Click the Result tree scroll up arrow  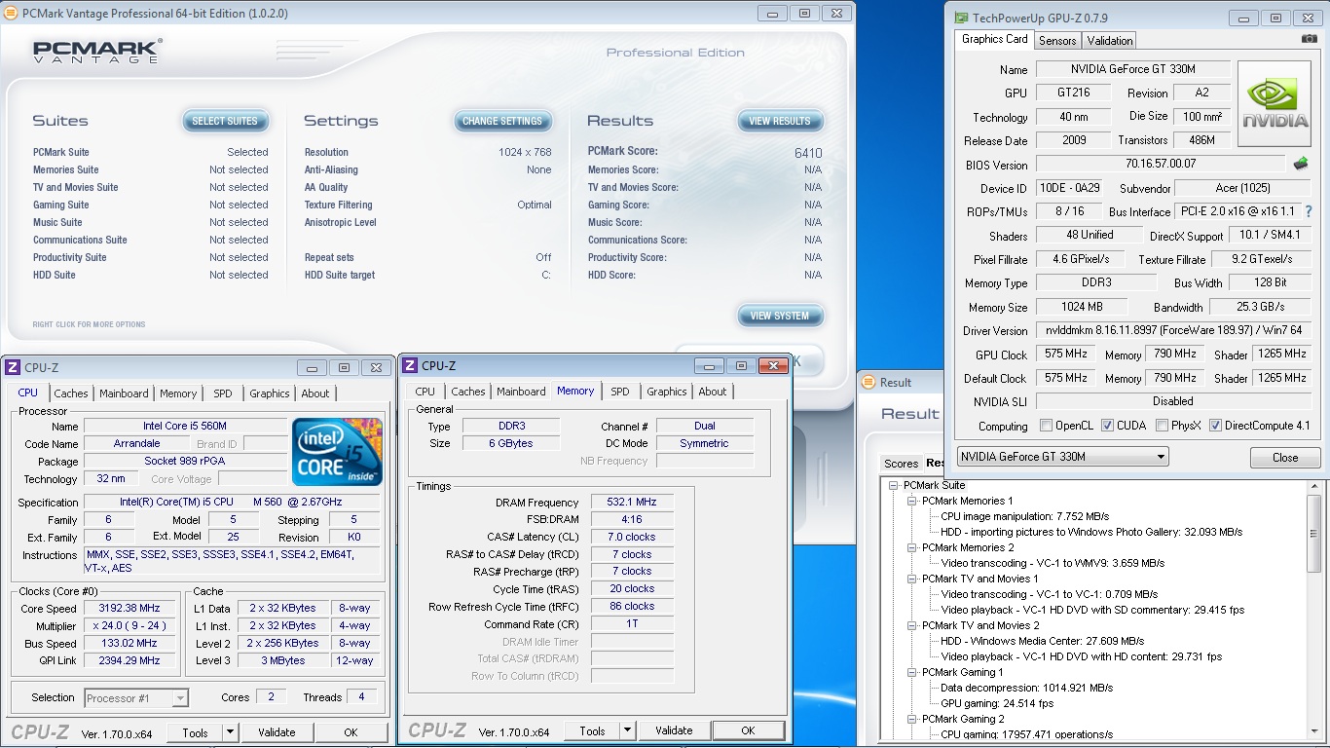[x=1313, y=485]
